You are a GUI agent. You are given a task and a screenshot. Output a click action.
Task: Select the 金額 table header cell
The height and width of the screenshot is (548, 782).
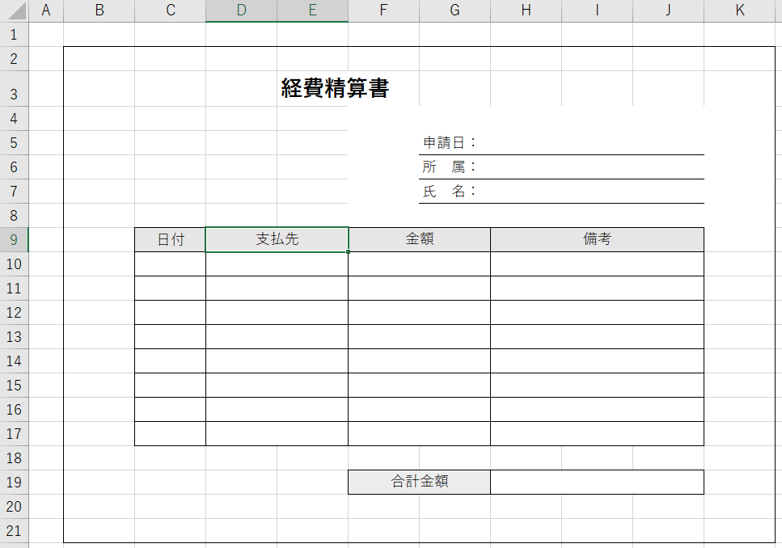[418, 239]
